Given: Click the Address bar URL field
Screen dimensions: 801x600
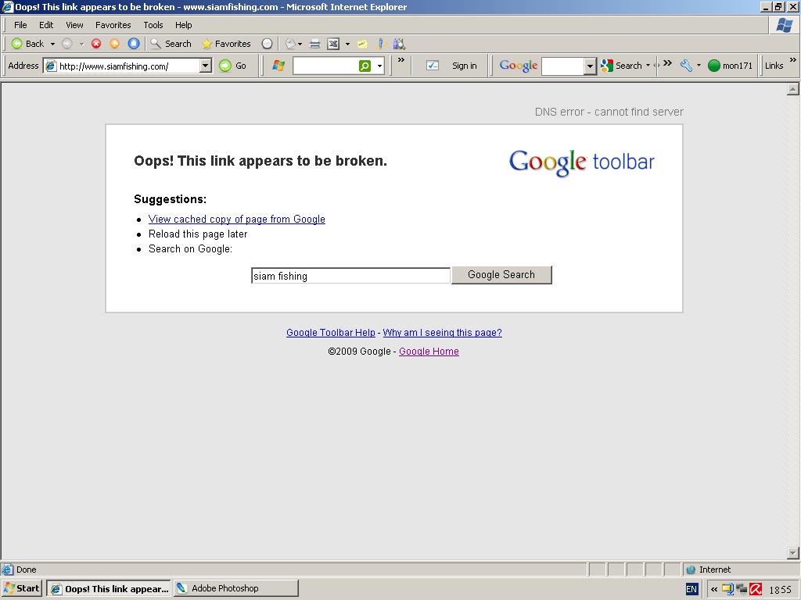Looking at the screenshot, I should tap(128, 66).
